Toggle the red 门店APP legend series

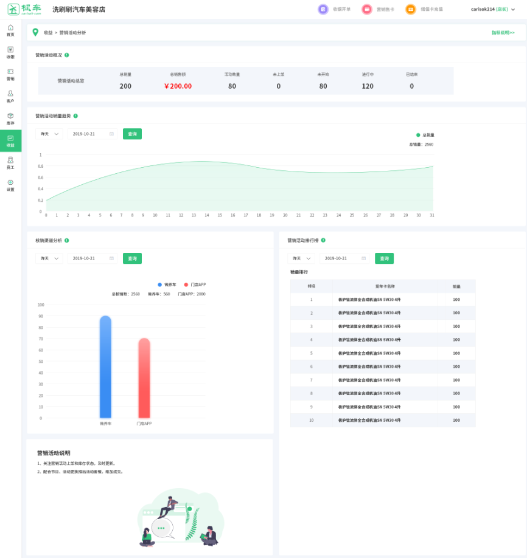194,284
